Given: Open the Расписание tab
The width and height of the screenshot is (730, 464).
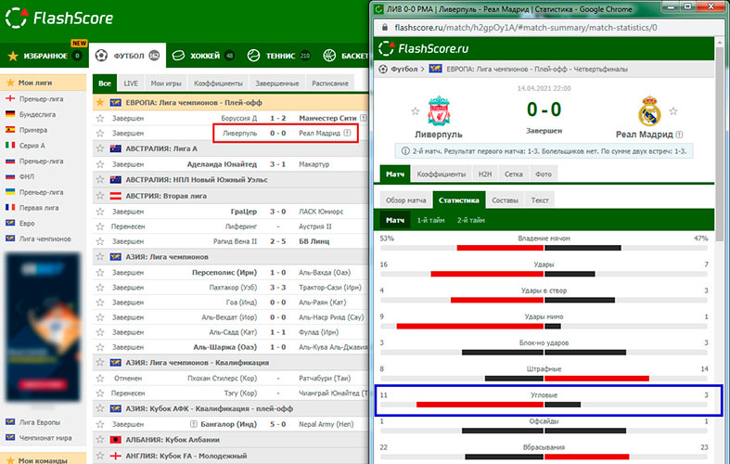Looking at the screenshot, I should pyautogui.click(x=330, y=83).
